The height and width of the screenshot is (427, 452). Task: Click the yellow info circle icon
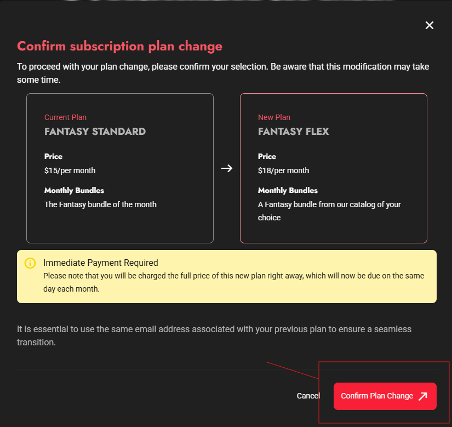(x=31, y=263)
